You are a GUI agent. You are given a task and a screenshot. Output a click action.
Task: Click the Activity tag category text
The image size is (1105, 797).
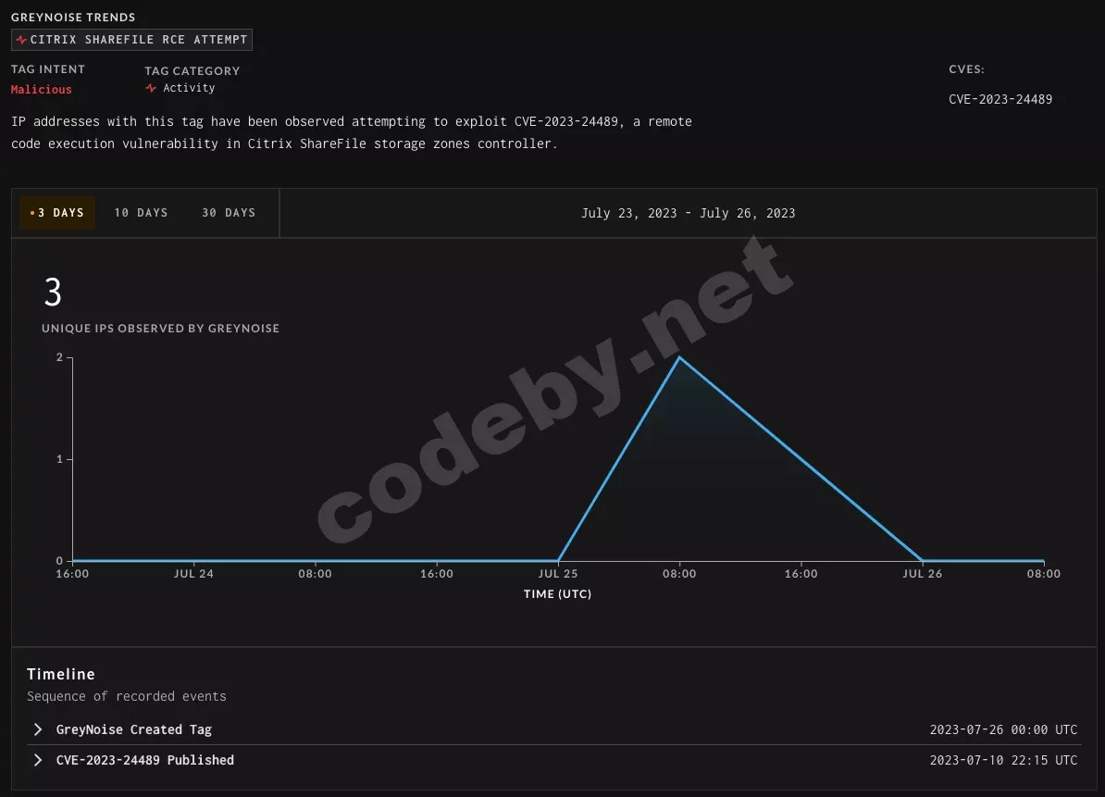[x=189, y=88]
